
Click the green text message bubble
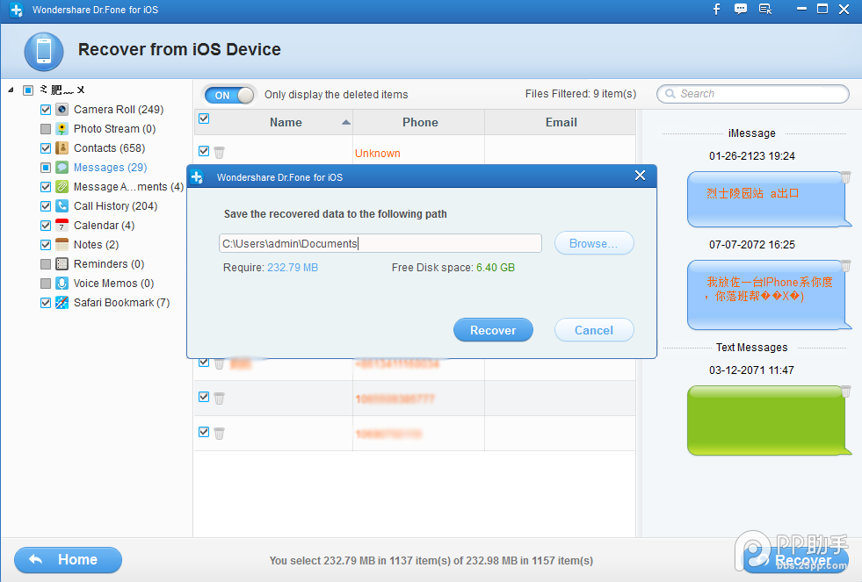coord(767,420)
